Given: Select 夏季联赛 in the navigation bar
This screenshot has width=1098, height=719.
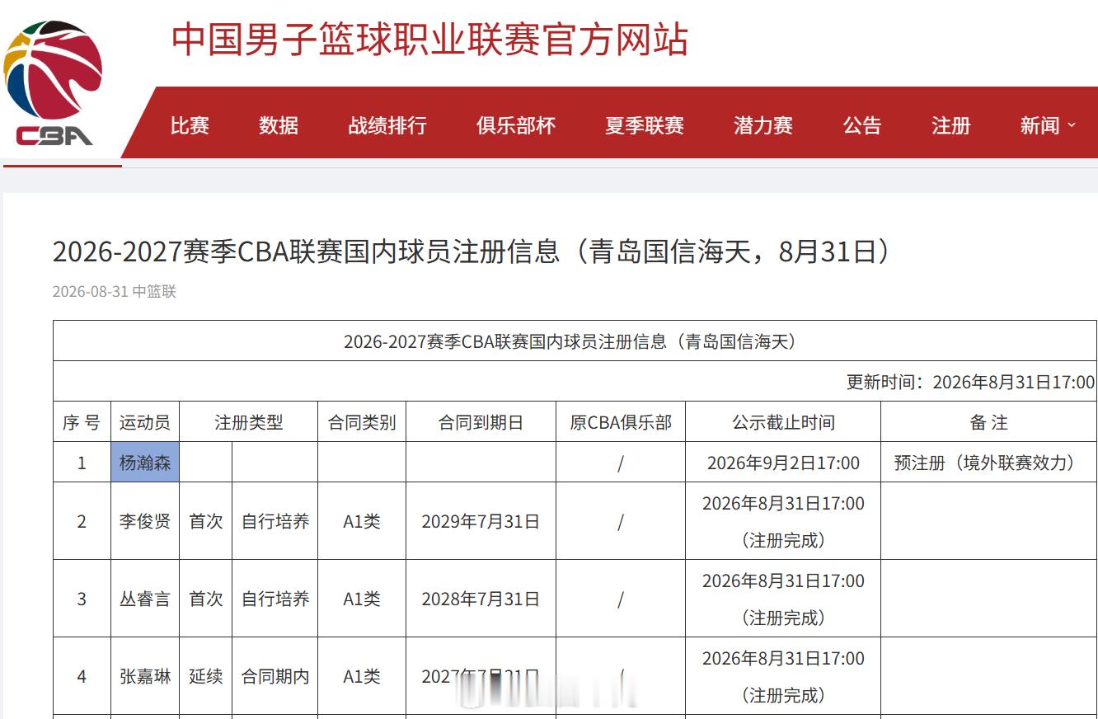Looking at the screenshot, I should point(645,125).
